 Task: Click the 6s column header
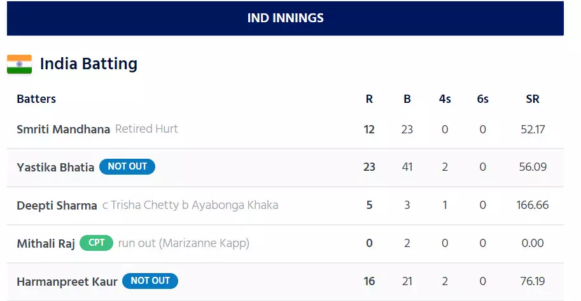pos(483,99)
